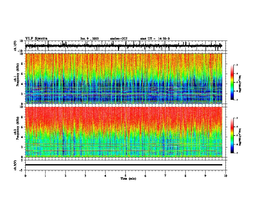This screenshot has width=254, height=197.
Task: Click the "-10" tick label of ch.1(V)
Action: click(21, 51)
